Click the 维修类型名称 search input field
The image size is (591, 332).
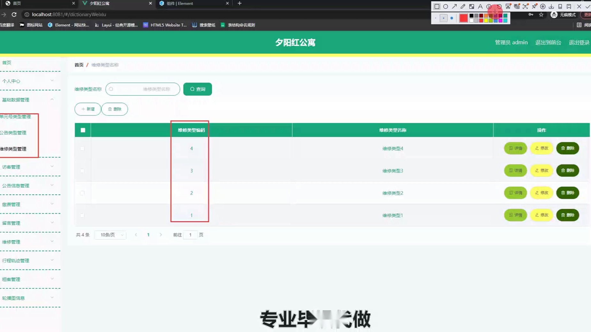(x=143, y=89)
